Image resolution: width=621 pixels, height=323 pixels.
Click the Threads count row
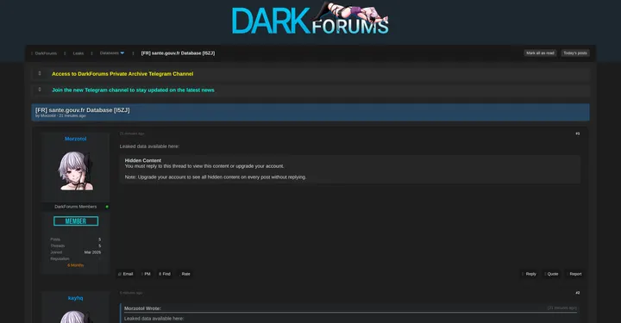(x=75, y=245)
